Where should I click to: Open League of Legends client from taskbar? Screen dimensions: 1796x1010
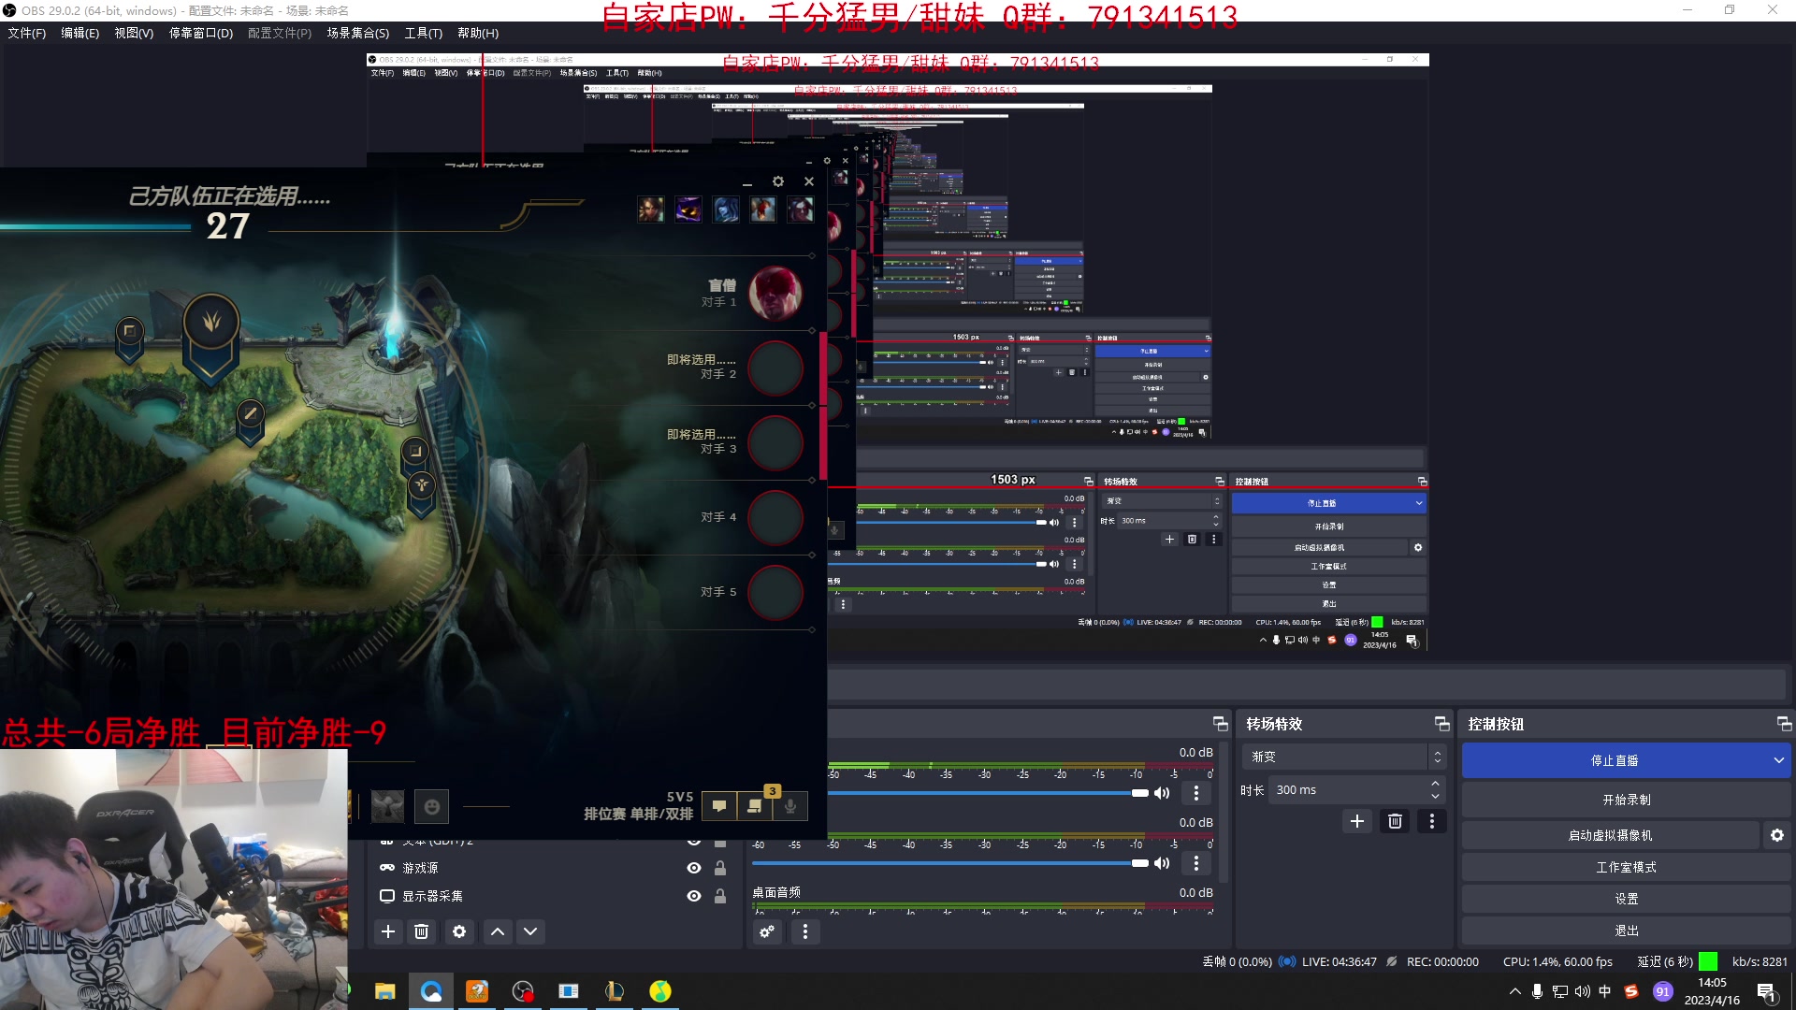coord(615,991)
